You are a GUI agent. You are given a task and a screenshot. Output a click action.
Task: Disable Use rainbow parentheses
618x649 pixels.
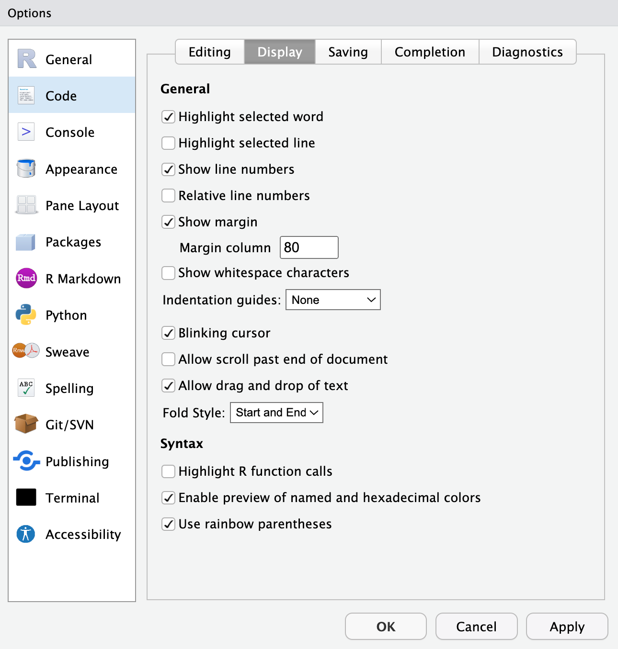point(168,524)
